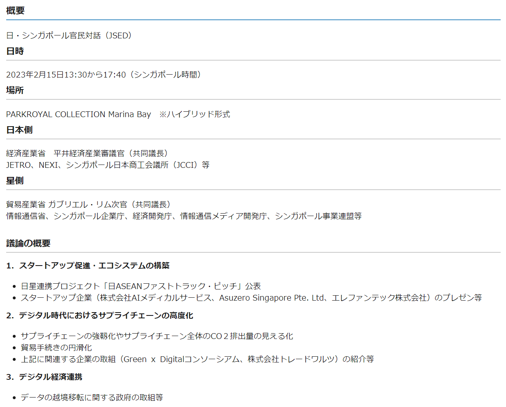Select the line '貿易産業省 ガブリエル・リム次官（共同議長）'
This screenshot has width=506, height=407.
[90, 205]
